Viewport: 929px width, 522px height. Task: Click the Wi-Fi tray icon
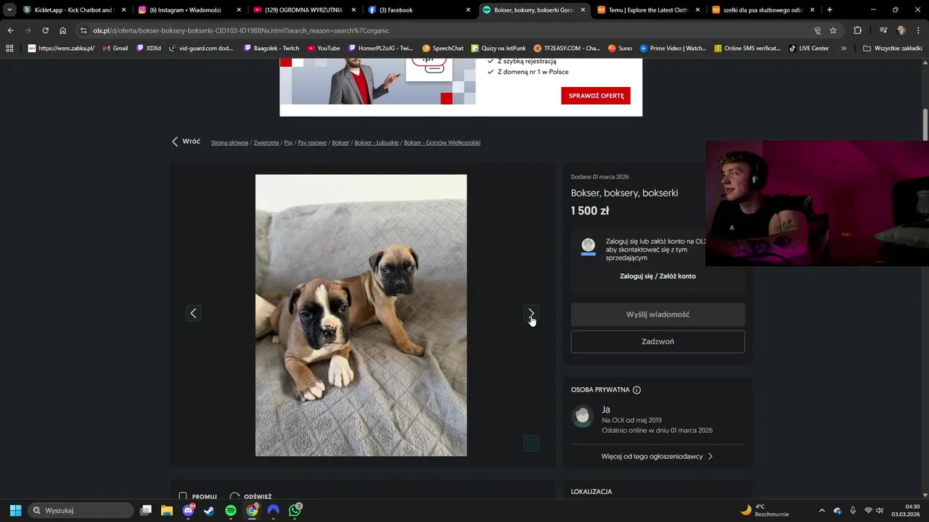(x=868, y=510)
